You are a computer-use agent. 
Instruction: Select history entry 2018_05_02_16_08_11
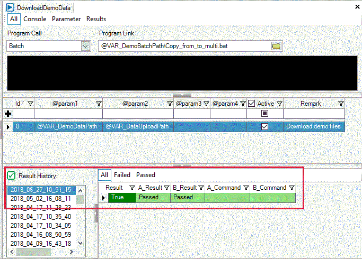click(41, 199)
